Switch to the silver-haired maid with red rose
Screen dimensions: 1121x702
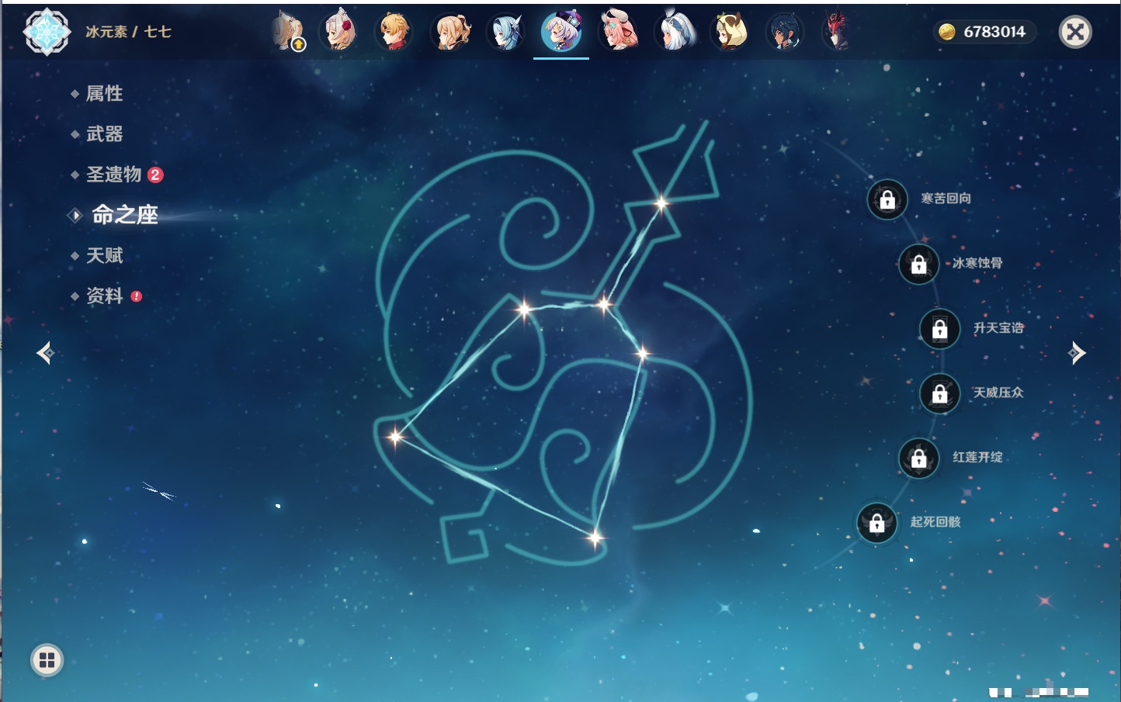coord(338,31)
